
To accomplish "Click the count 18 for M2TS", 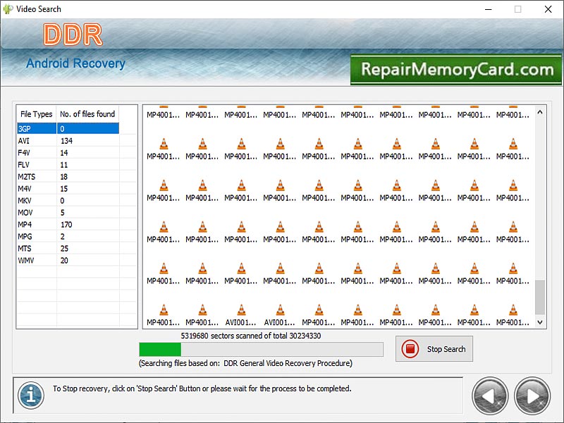I will tap(64, 177).
